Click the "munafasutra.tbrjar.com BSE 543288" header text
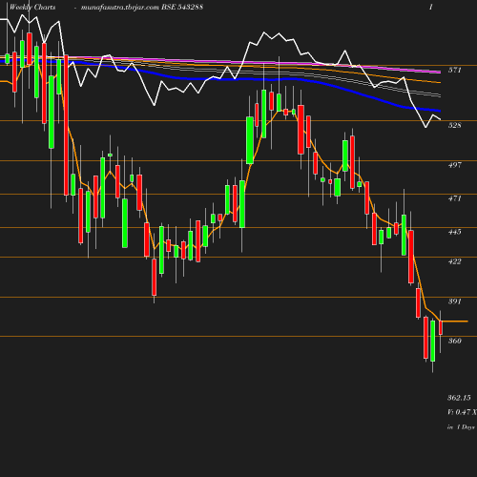Image resolution: width=477 pixels, height=477 pixels. click(x=142, y=7)
